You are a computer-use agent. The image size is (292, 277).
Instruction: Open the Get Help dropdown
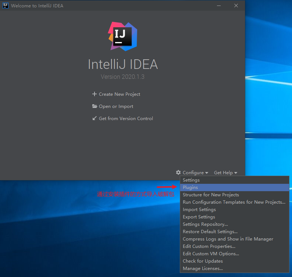[225, 172]
